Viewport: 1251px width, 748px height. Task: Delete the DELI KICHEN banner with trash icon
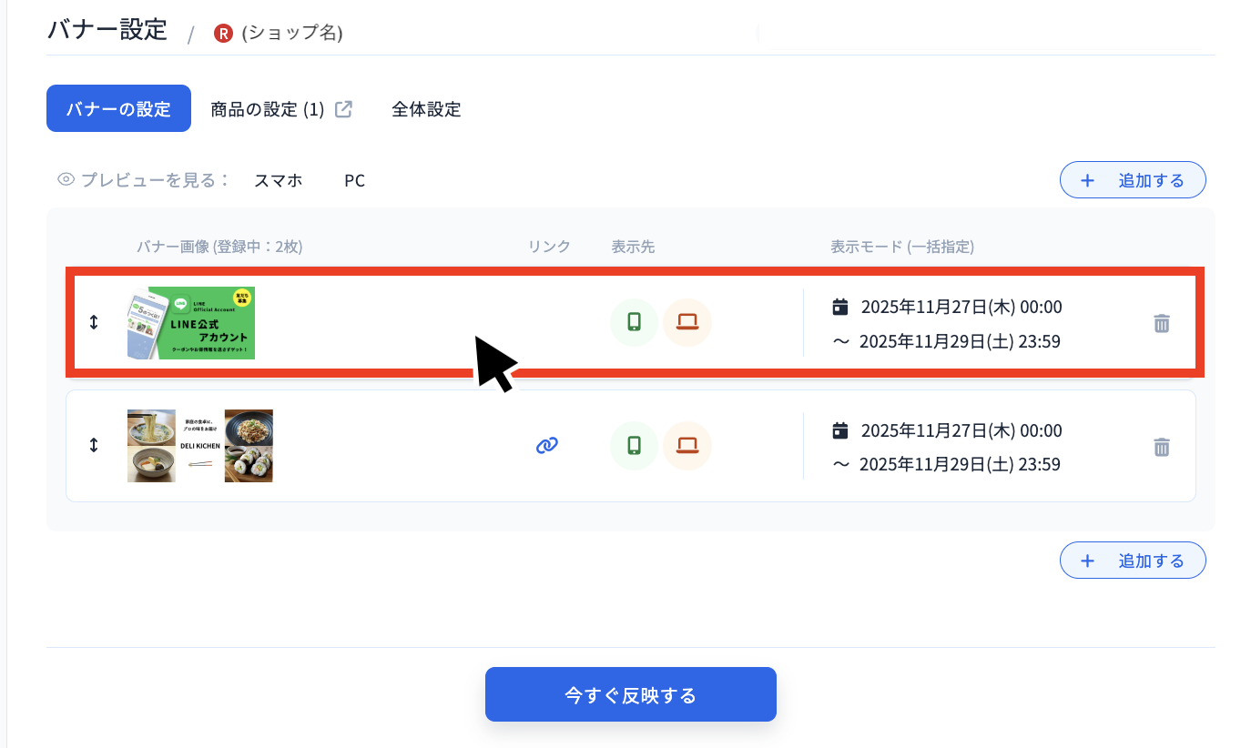coord(1162,447)
